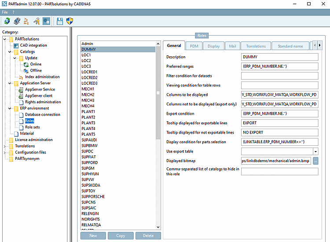Select the RELMATQA role in list

point(118,225)
